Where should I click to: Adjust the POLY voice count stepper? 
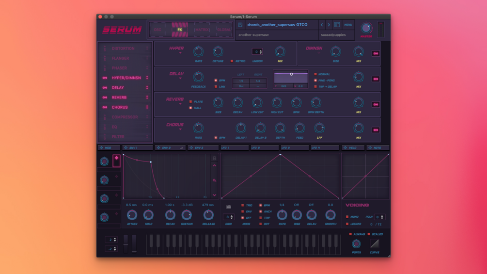pyautogui.click(x=382, y=217)
